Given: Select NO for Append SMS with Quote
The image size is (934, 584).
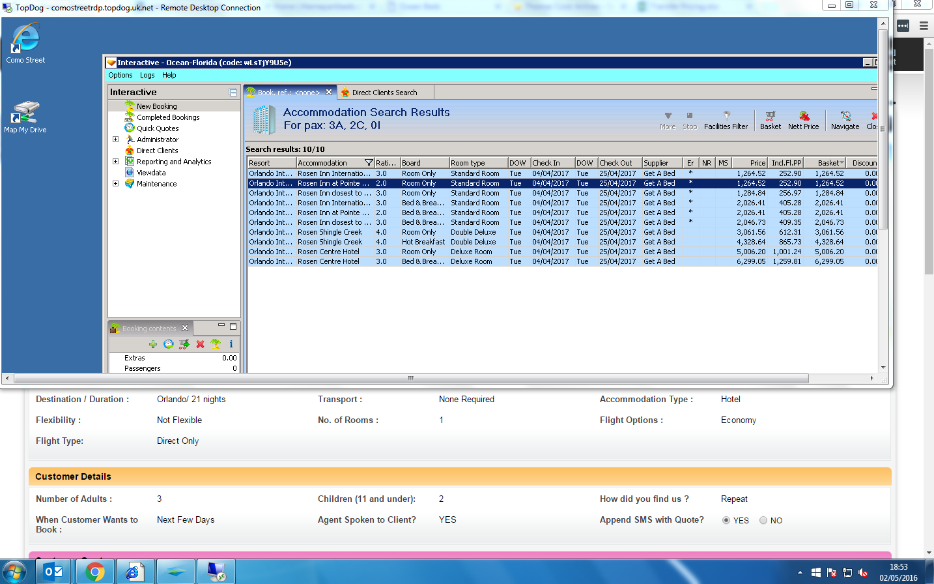Looking at the screenshot, I should [763, 520].
